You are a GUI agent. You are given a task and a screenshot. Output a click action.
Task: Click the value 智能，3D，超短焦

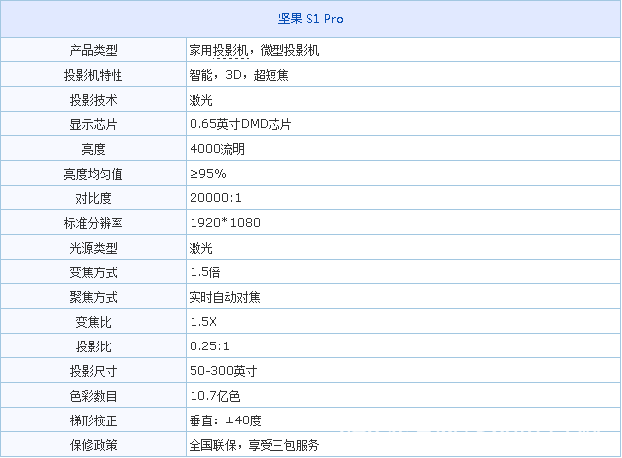click(239, 75)
